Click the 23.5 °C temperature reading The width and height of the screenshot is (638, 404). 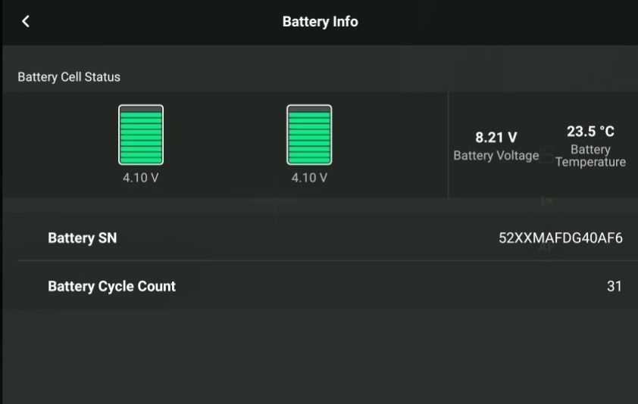coord(590,131)
